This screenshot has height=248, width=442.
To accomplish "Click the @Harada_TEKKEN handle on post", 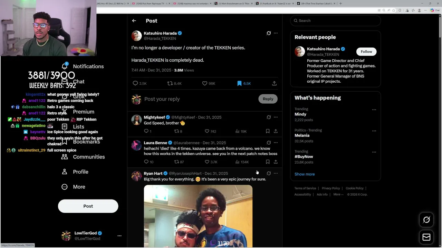I will click(160, 39).
